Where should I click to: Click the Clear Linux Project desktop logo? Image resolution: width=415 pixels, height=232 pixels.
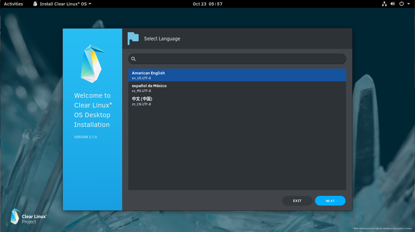click(x=28, y=217)
